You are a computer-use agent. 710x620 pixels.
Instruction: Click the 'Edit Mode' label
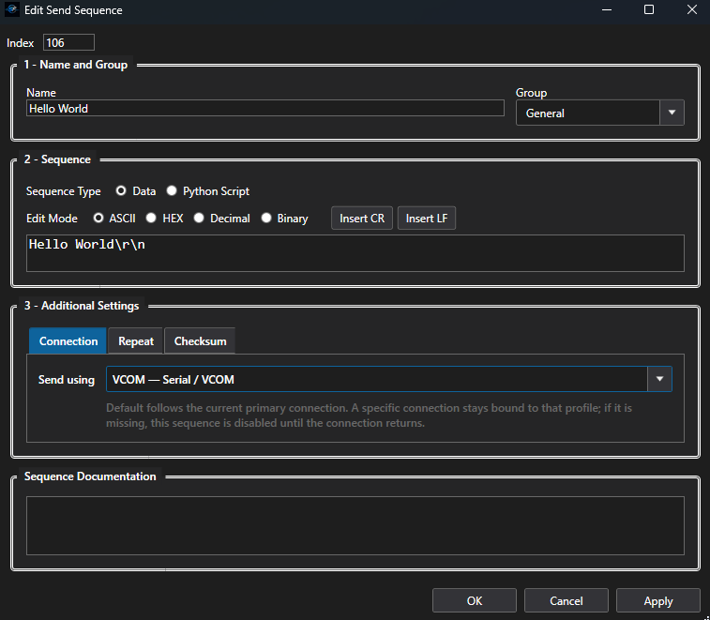(52, 219)
